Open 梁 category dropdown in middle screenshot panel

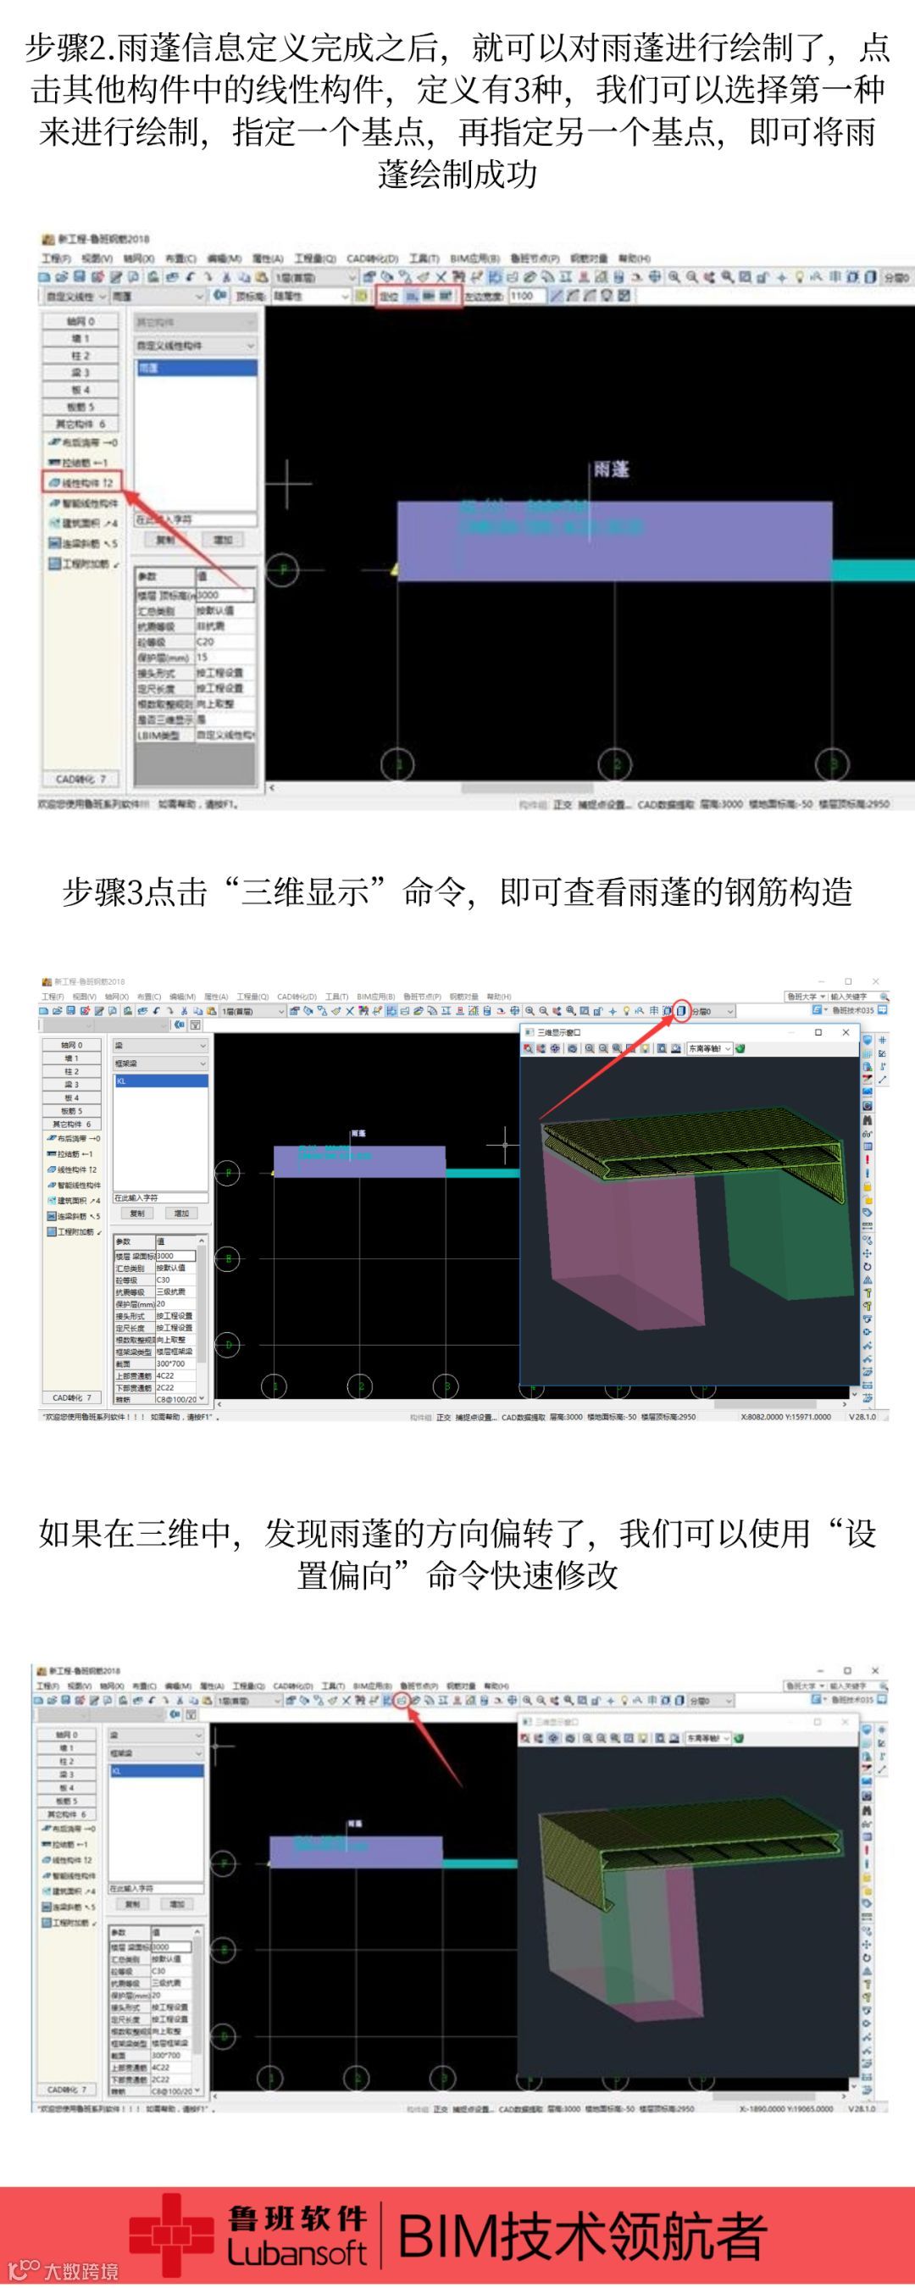[x=160, y=1047]
